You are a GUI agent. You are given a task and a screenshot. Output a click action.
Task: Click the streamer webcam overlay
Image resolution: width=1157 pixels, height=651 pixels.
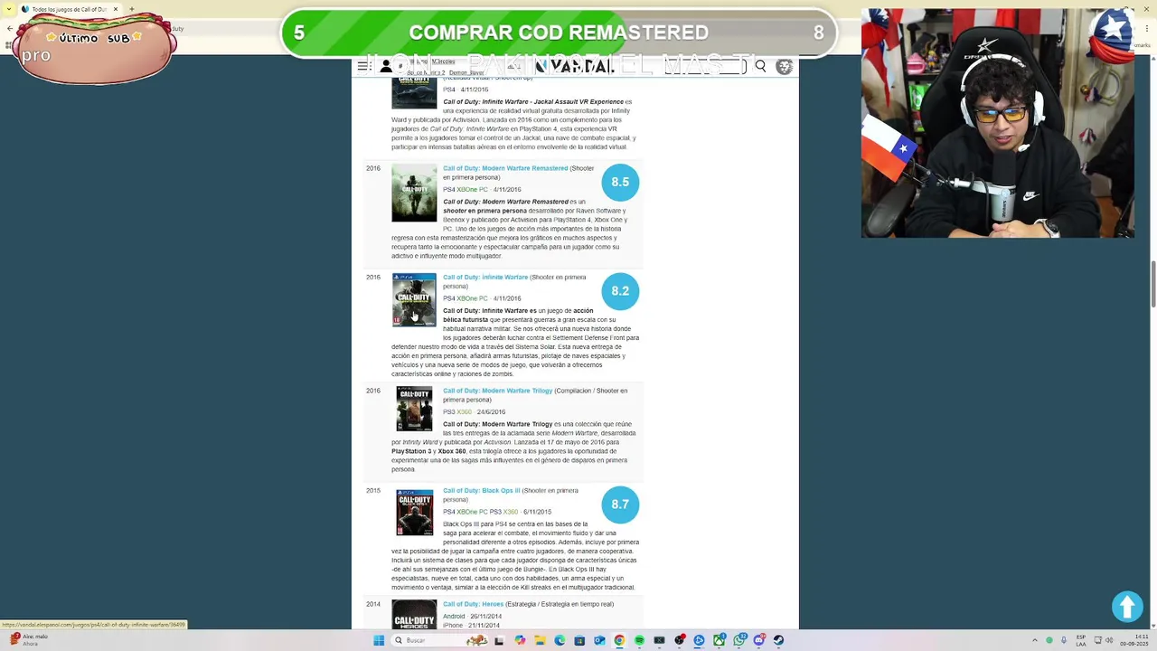click(x=997, y=123)
